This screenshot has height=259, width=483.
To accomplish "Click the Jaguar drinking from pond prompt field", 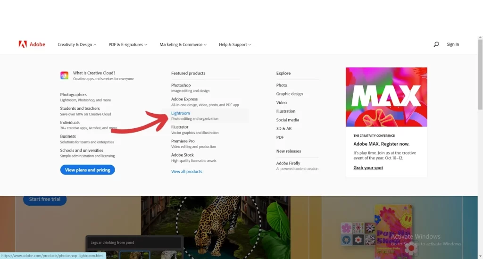I will 134,242.
